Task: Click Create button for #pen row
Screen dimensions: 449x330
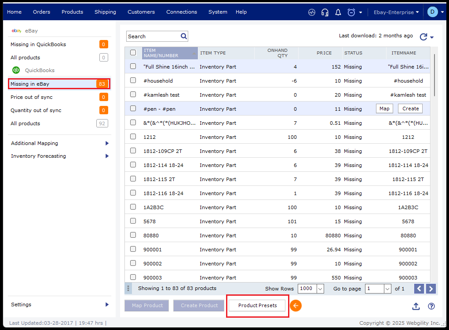Action: 410,109
